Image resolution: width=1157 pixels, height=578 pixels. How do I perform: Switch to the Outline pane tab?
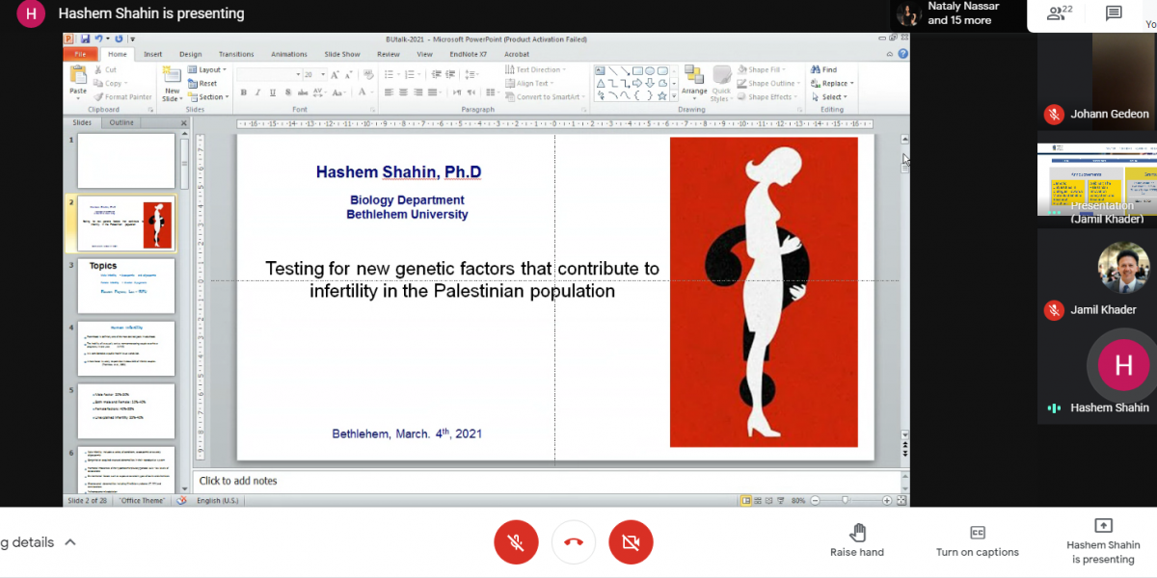point(121,123)
